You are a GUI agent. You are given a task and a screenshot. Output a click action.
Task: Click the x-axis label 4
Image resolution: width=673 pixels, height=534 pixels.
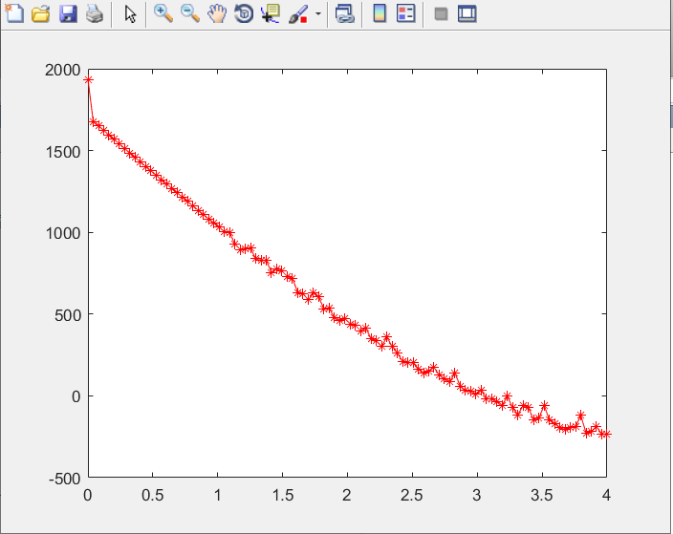[606, 496]
